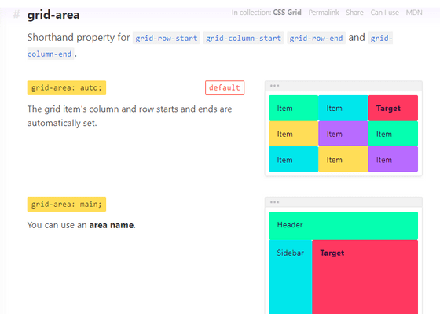Select the cyan Sidebar area

tap(291, 277)
